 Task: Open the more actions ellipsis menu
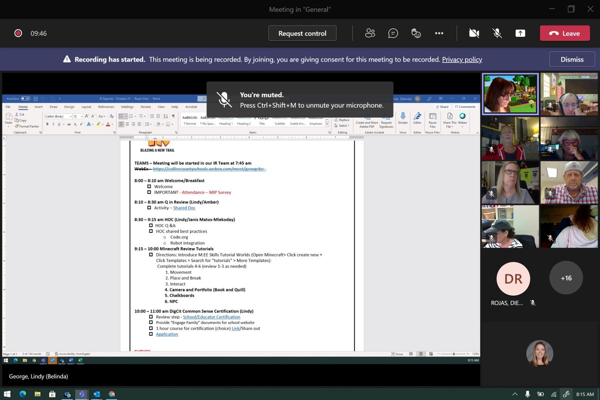439,33
